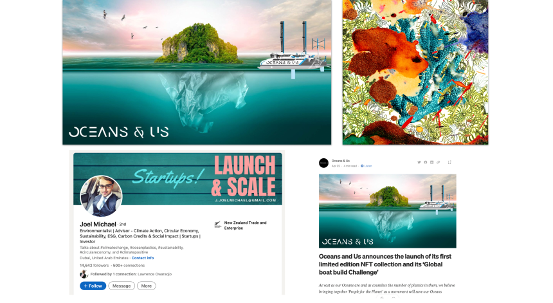
Task: Open the 500+ connections link
Action: tap(129, 265)
